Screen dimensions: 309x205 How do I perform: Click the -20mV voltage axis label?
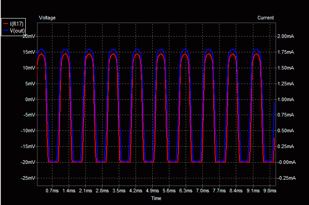[x=28, y=162]
